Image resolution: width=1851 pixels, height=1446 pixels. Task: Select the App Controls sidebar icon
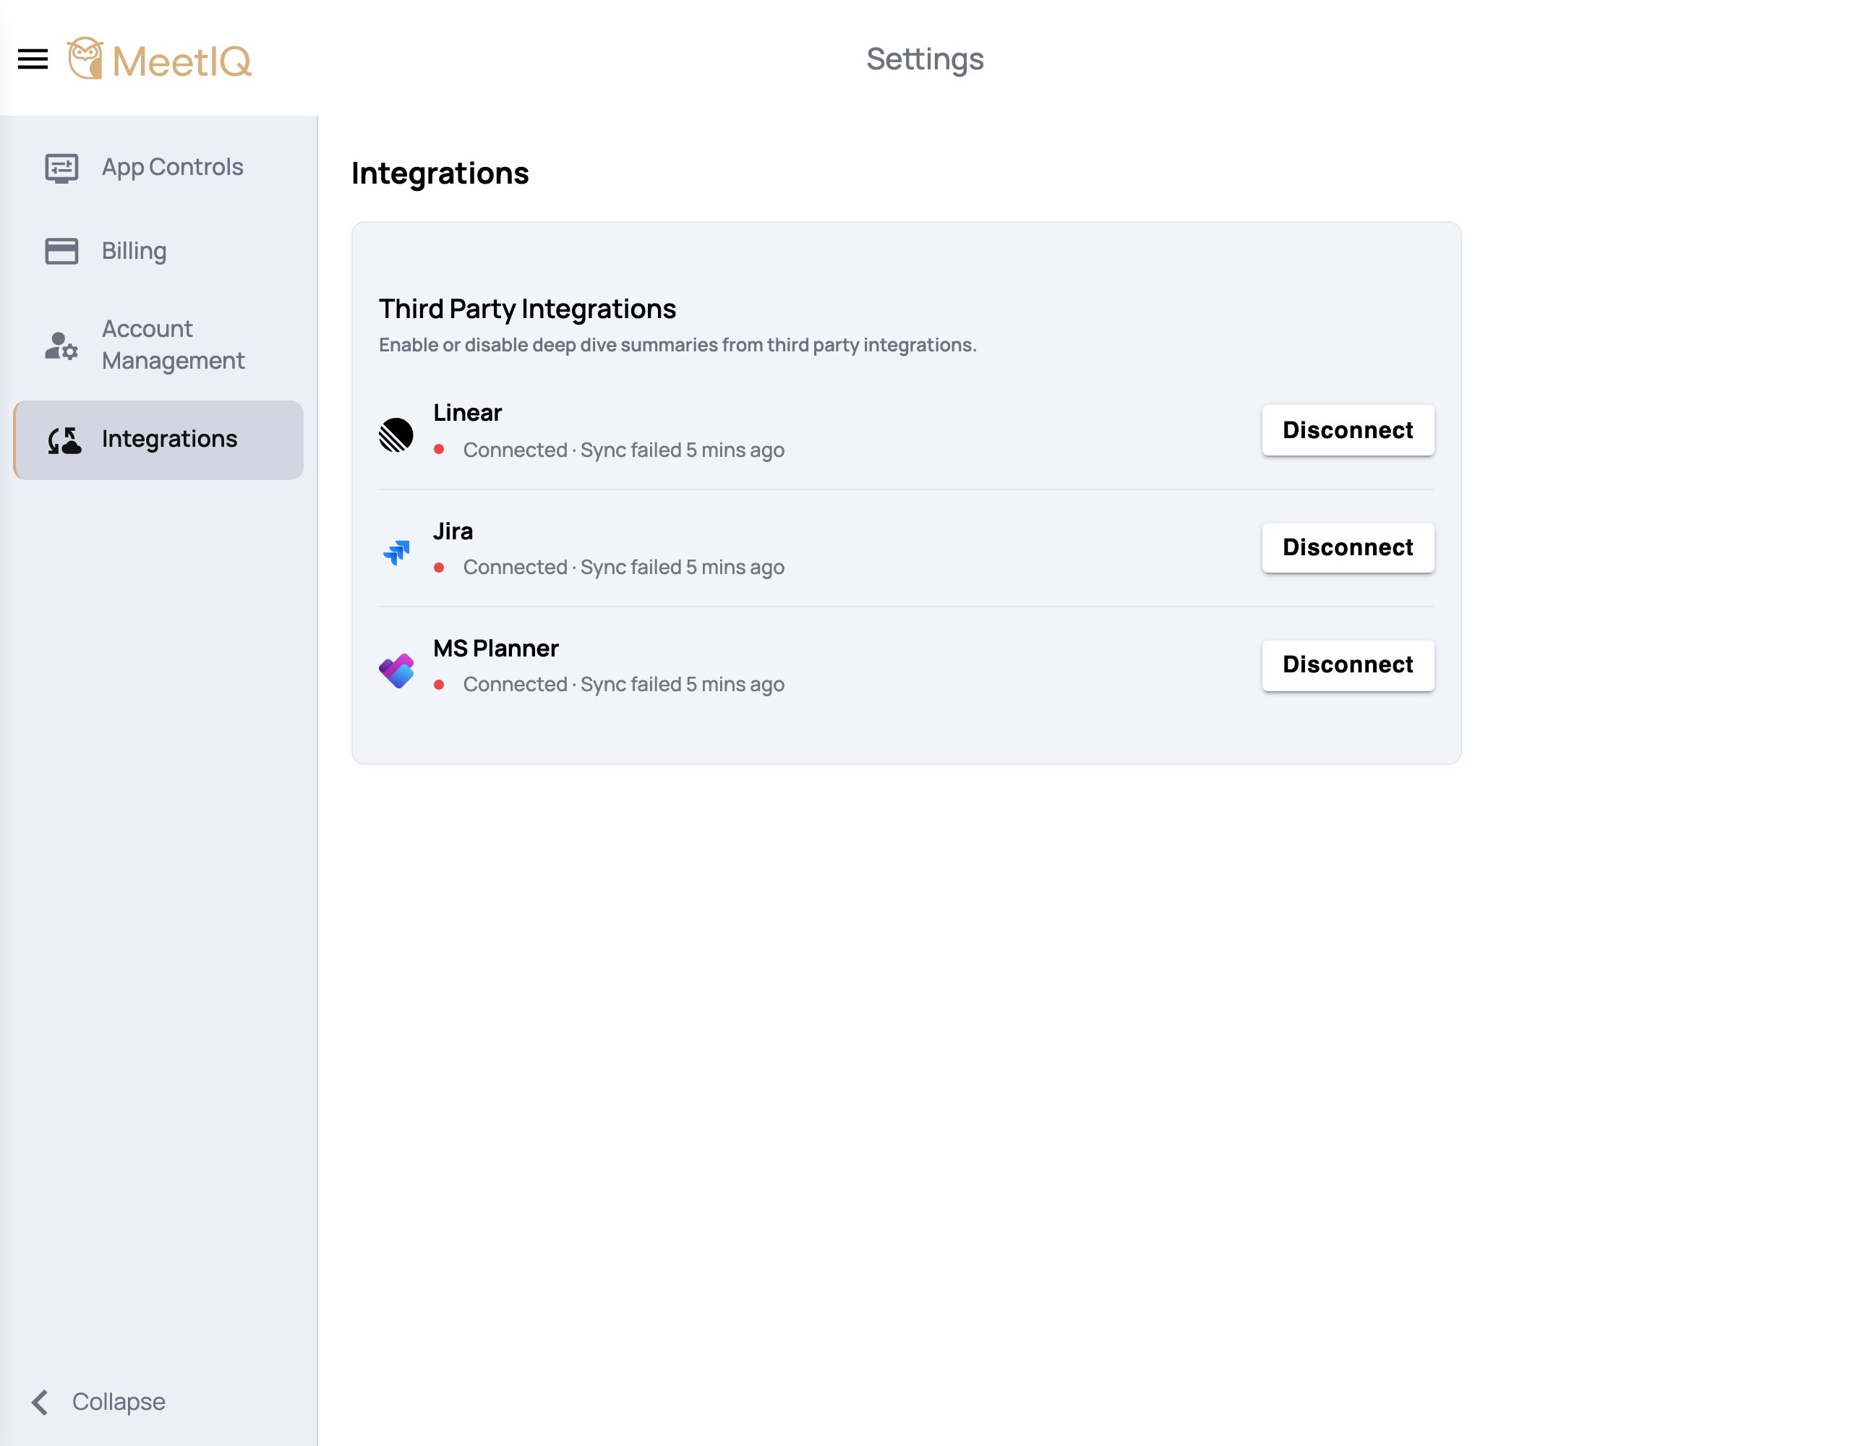pyautogui.click(x=61, y=168)
